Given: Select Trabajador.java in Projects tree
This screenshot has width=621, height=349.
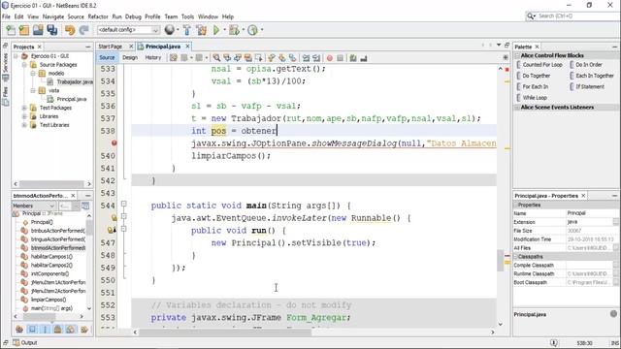Looking at the screenshot, I should (75, 81).
